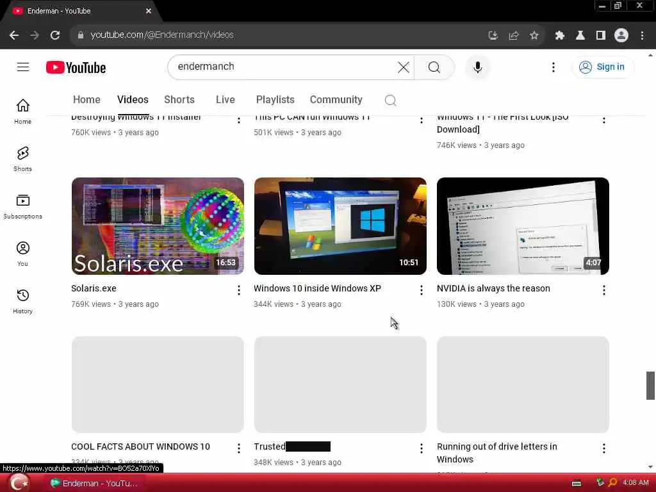Image resolution: width=656 pixels, height=492 pixels.
Task: Open Running out of drive letters title
Action: pyautogui.click(x=496, y=453)
